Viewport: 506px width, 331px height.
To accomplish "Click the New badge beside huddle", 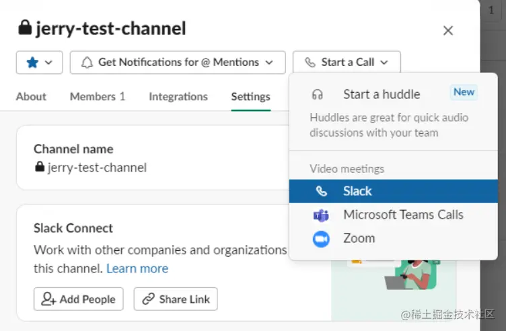I will click(x=464, y=92).
